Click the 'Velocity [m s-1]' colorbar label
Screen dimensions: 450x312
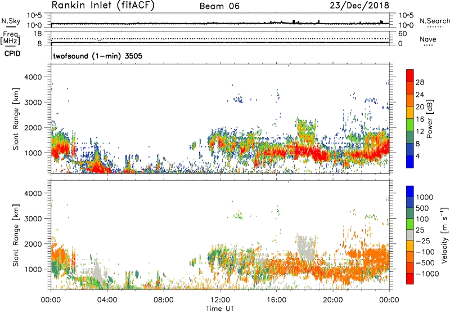pyautogui.click(x=444, y=235)
